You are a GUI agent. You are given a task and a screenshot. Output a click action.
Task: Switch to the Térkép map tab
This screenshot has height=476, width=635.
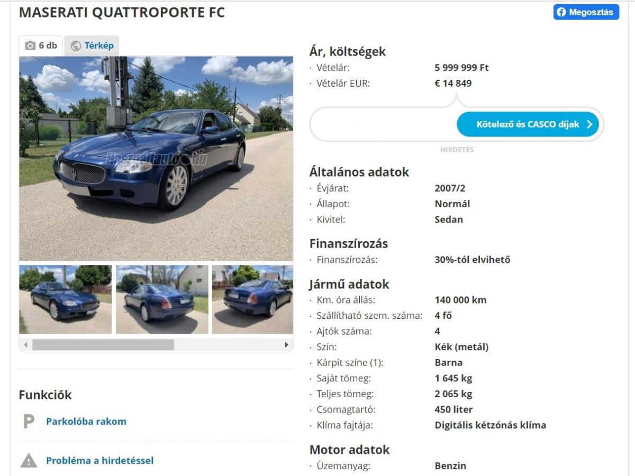point(92,45)
